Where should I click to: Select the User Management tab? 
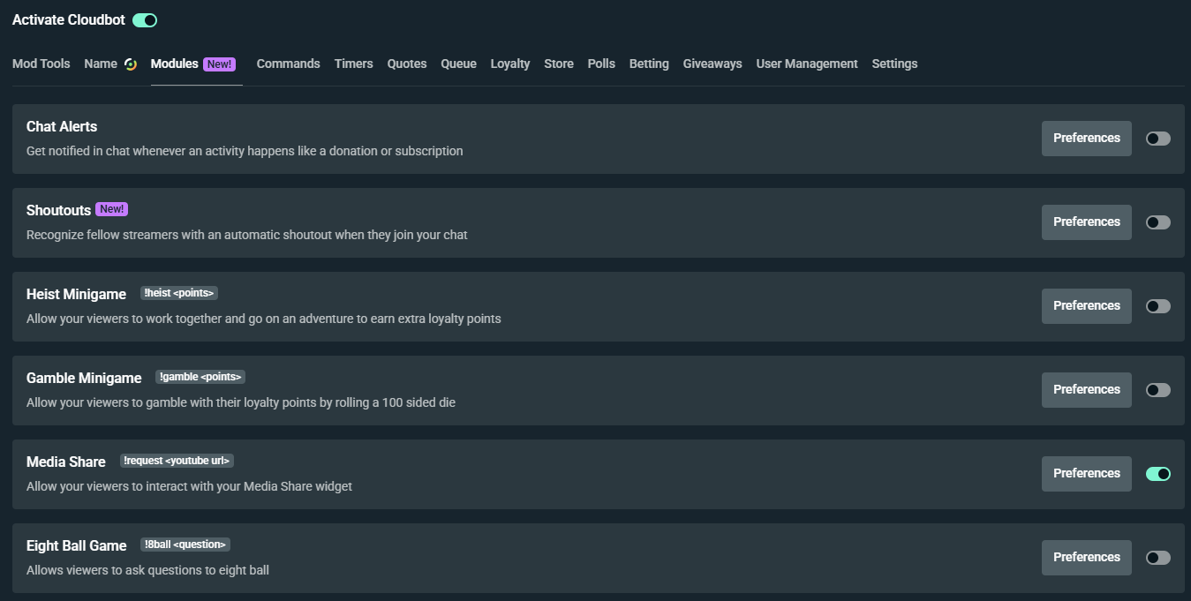coord(806,63)
